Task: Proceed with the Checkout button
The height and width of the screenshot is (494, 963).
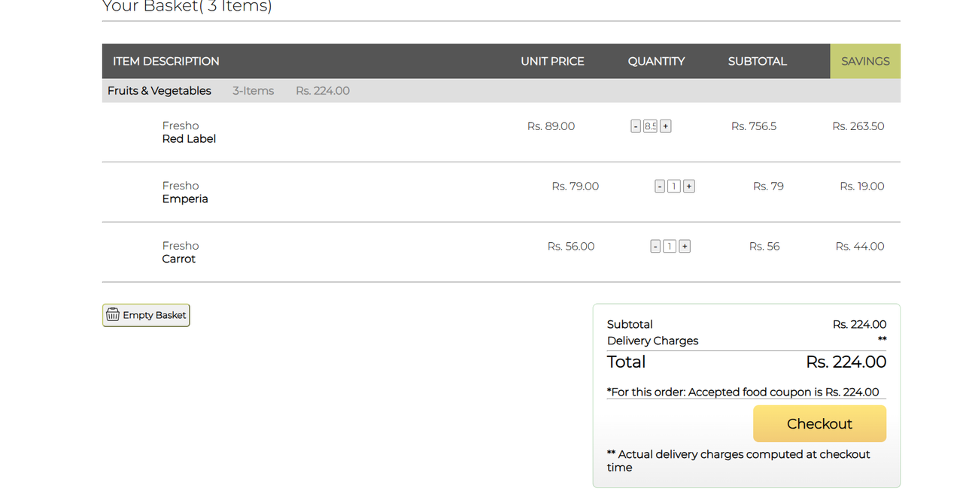Action: (819, 423)
